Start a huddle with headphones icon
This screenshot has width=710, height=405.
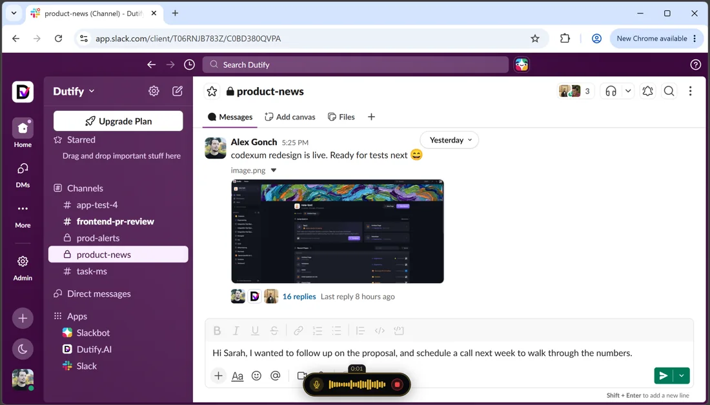pyautogui.click(x=611, y=91)
